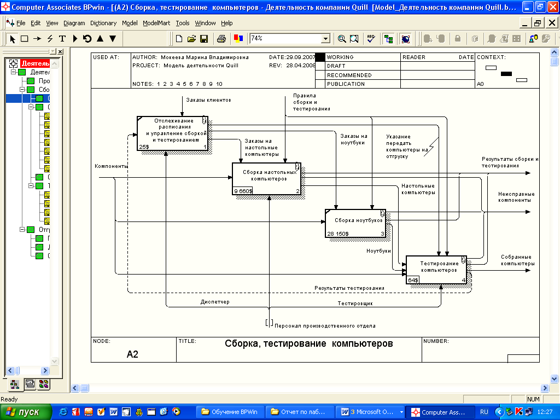Click inside the 74% zoom field
560x420 pixels.
click(285, 39)
